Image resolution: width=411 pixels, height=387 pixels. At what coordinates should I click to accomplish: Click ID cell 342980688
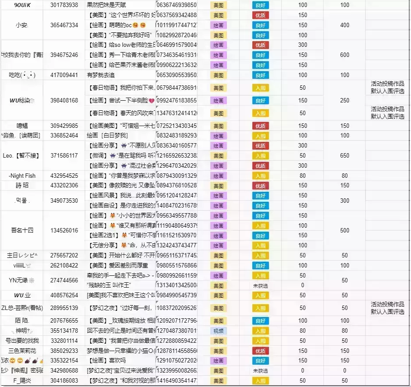click(64, 371)
